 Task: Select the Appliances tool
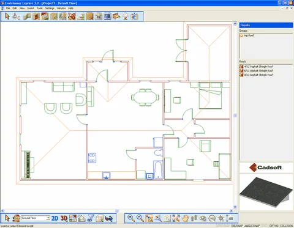pos(99,17)
